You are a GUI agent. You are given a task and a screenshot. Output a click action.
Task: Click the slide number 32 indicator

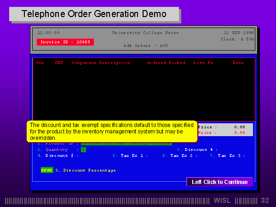[265, 201]
